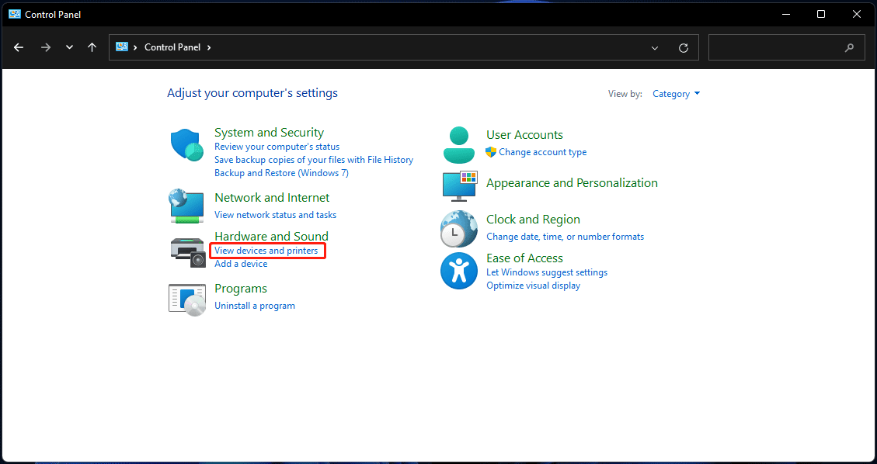Image resolution: width=877 pixels, height=464 pixels.
Task: Open Ease of Access heading
Action: 524,258
